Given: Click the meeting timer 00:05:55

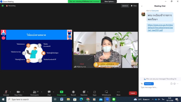Looking at the screenshot, I should (125, 6).
